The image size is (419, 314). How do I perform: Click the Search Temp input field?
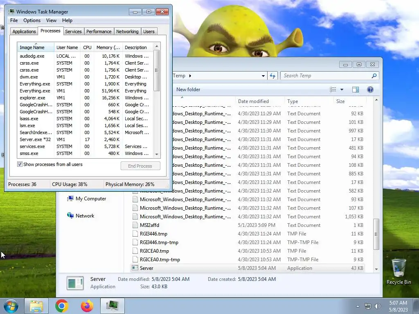[x=326, y=76]
